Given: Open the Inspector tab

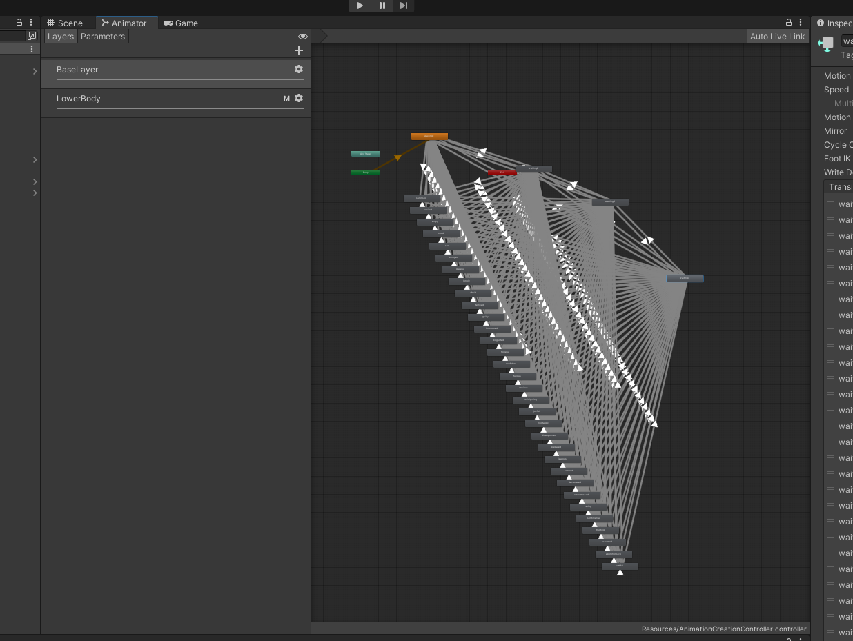Looking at the screenshot, I should click(x=834, y=23).
